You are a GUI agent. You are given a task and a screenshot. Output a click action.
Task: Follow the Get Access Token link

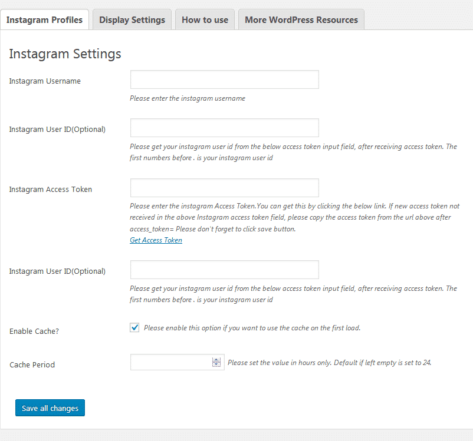click(156, 240)
